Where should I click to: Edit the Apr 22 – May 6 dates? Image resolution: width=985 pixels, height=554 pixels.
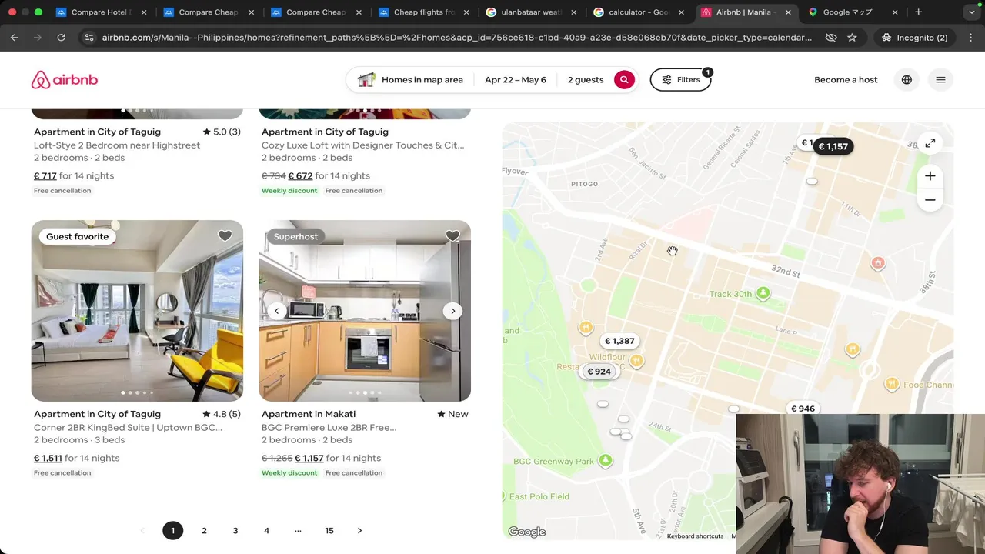point(516,79)
